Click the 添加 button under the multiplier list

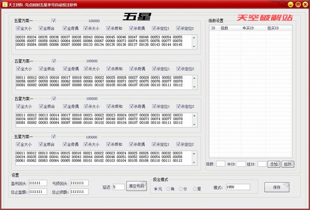tap(273, 164)
